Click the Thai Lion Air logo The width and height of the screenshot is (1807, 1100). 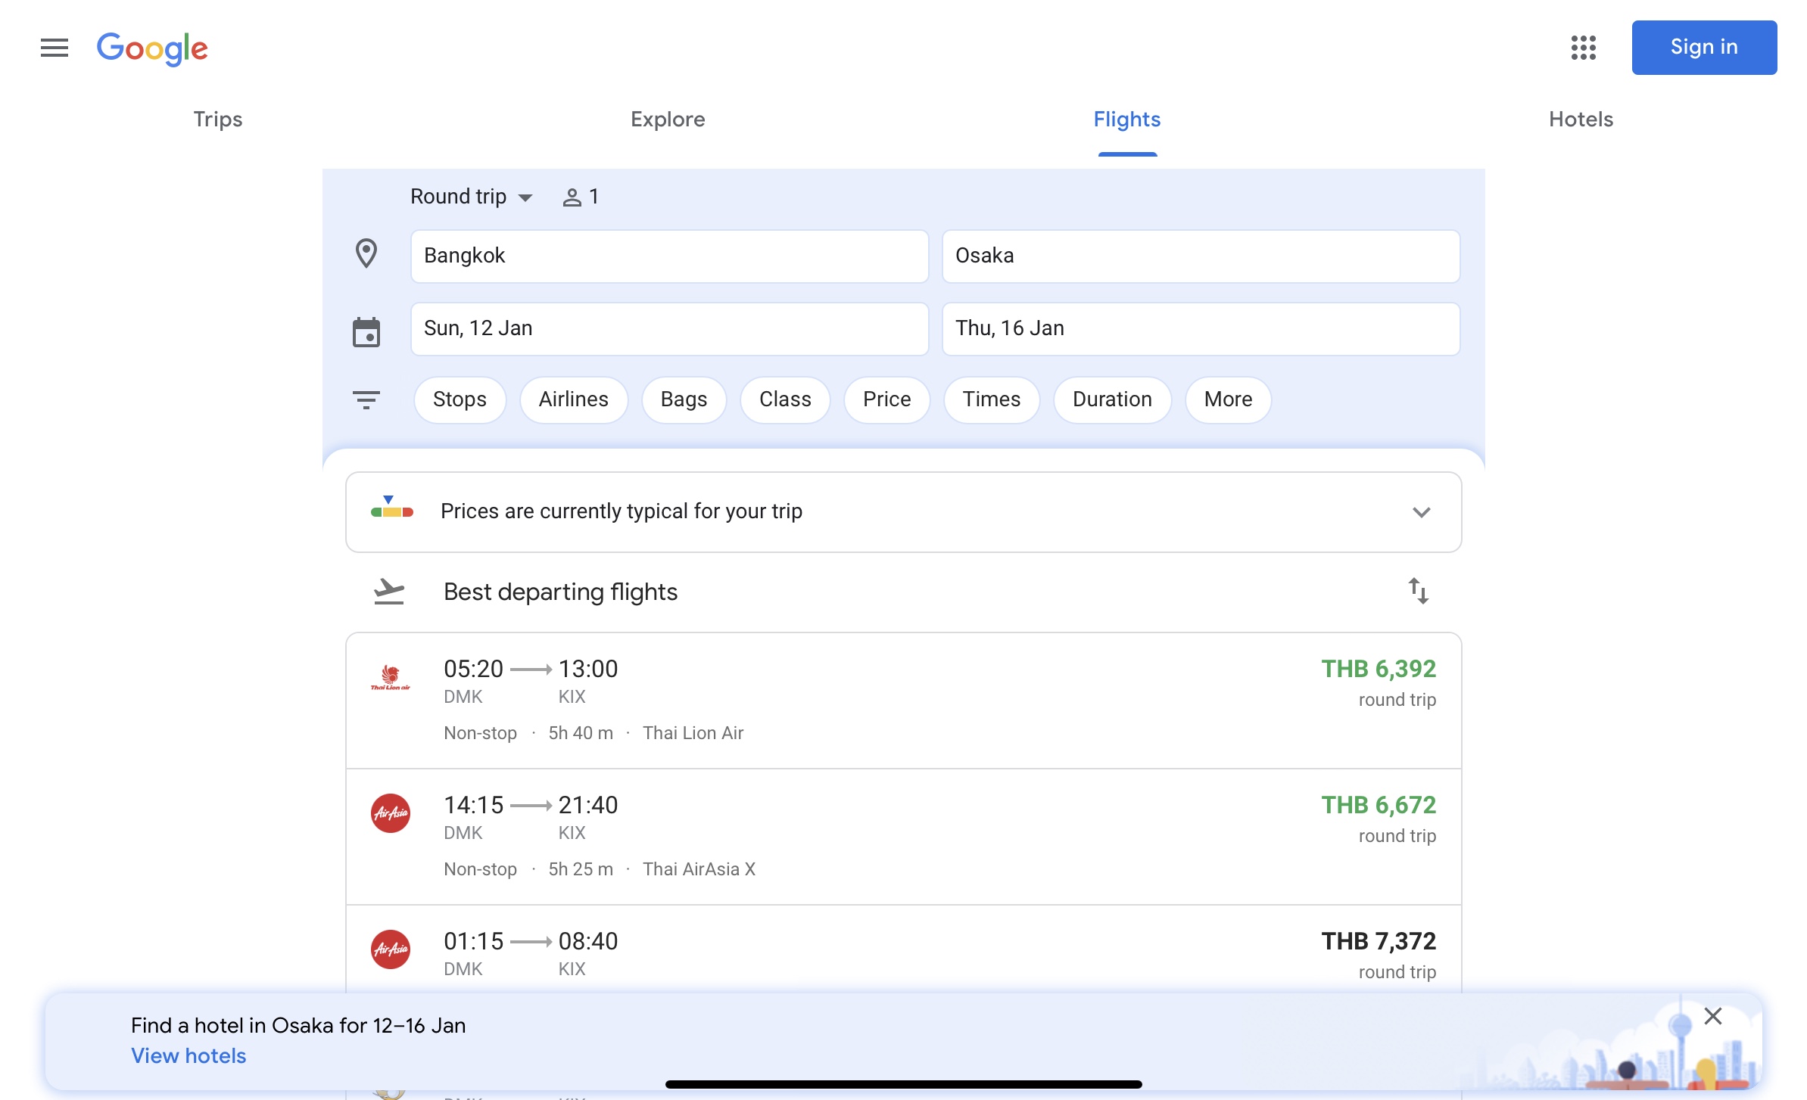click(x=390, y=677)
